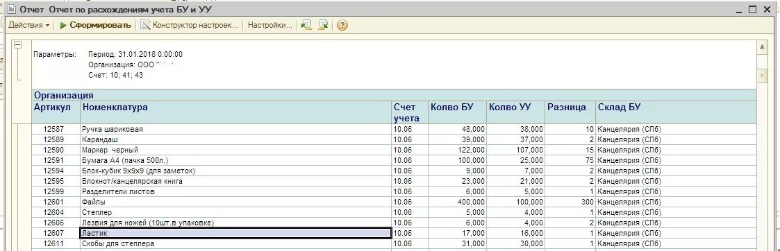Click Канцелярия (СПб) in Ручка шариковая row
The image size is (780, 251).
(x=629, y=129)
